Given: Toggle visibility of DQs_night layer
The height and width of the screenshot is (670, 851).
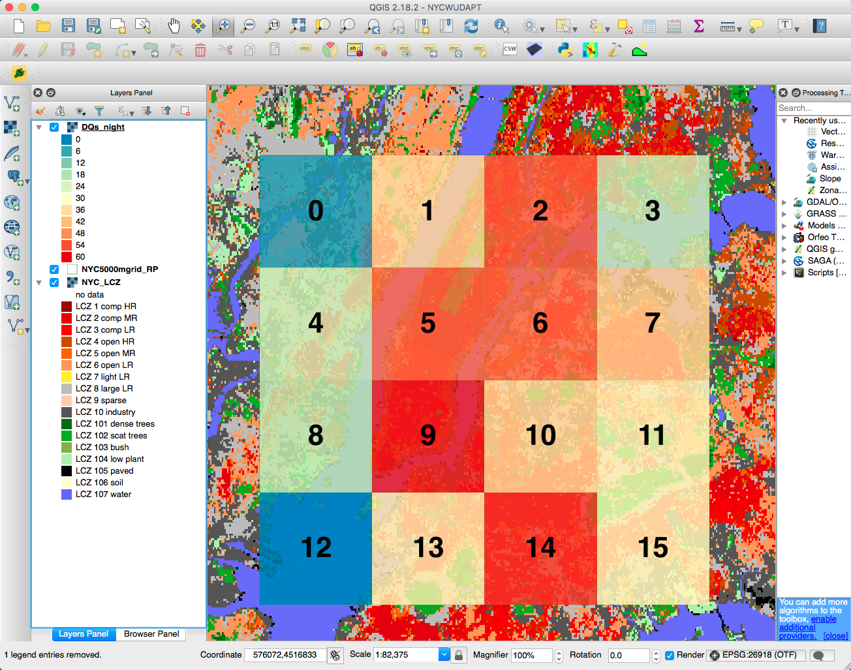Looking at the screenshot, I should [54, 127].
